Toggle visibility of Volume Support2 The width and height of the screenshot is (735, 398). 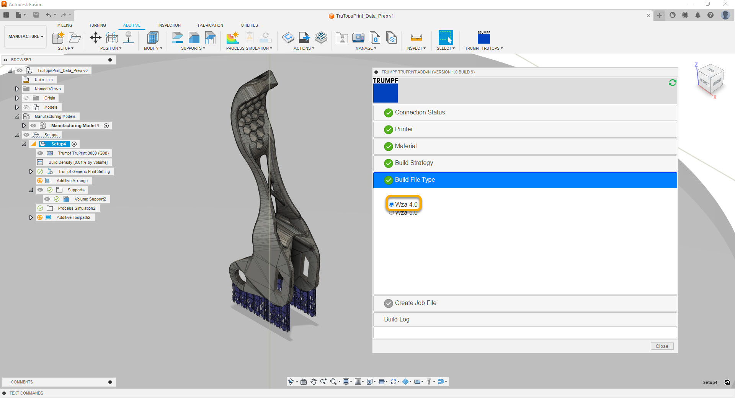[x=47, y=199]
